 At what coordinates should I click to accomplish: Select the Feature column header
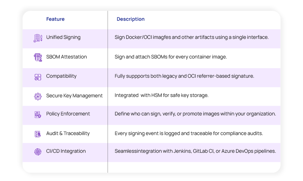(x=55, y=19)
